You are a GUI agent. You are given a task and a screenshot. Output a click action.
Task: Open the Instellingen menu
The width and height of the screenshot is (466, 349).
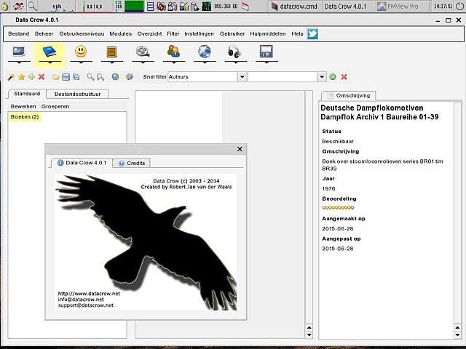pos(199,33)
